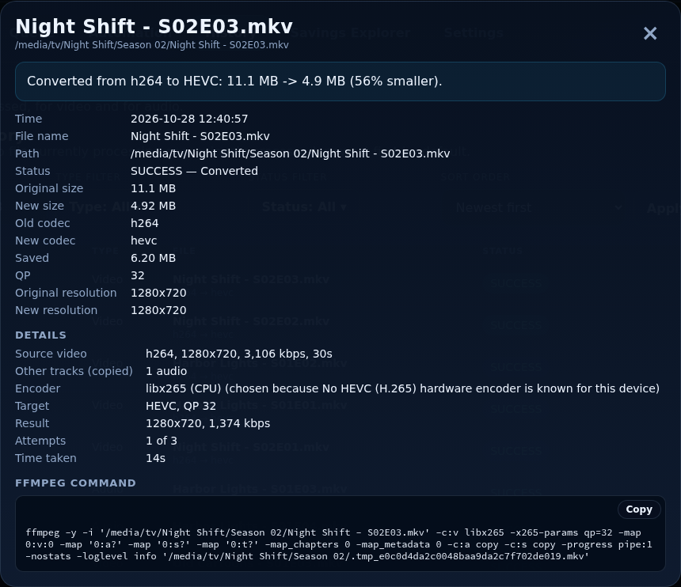Click the old codec value h264

[145, 223]
